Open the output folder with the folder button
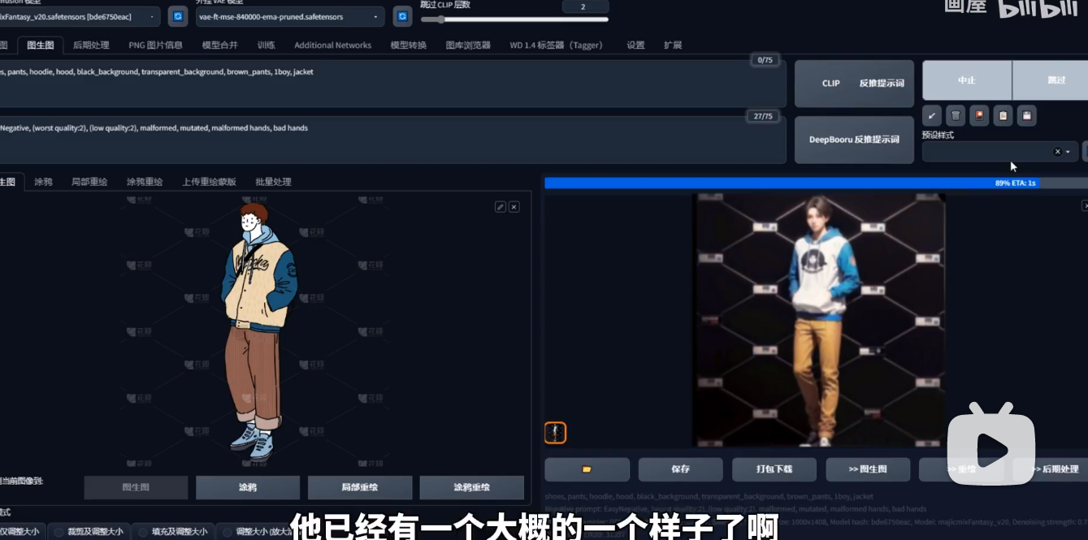 [x=587, y=469]
